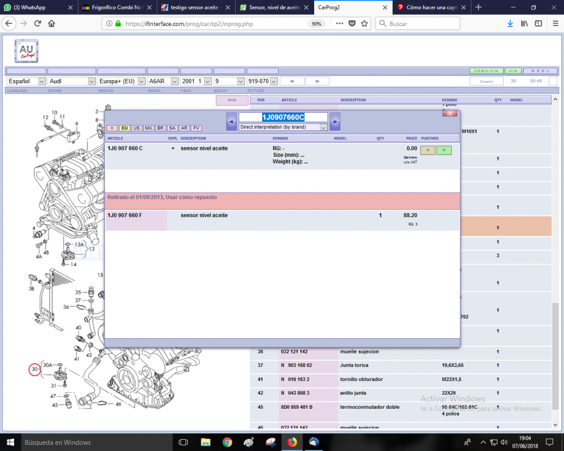564x451 pixels.
Task: Open Task View in the taskbar
Action: (x=183, y=443)
